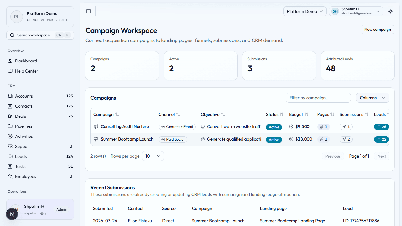Toggle the light/dark theme sun icon

pos(390,11)
